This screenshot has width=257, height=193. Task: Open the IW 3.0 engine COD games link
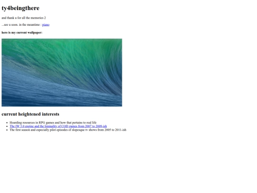[x=58, y=126]
